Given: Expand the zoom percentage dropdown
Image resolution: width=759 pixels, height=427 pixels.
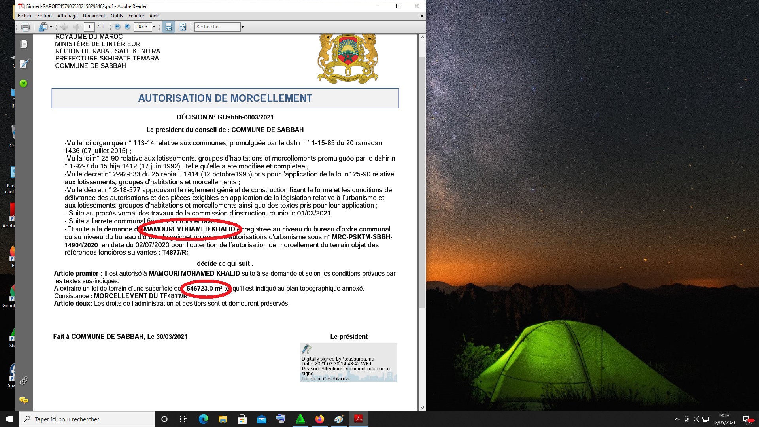Looking at the screenshot, I should pyautogui.click(x=154, y=27).
